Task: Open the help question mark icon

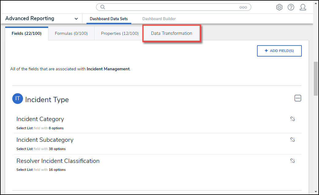Action: pyautogui.click(x=291, y=7)
